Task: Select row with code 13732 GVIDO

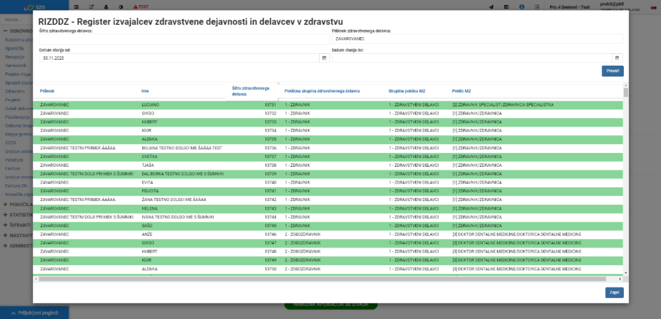Action: [328, 113]
